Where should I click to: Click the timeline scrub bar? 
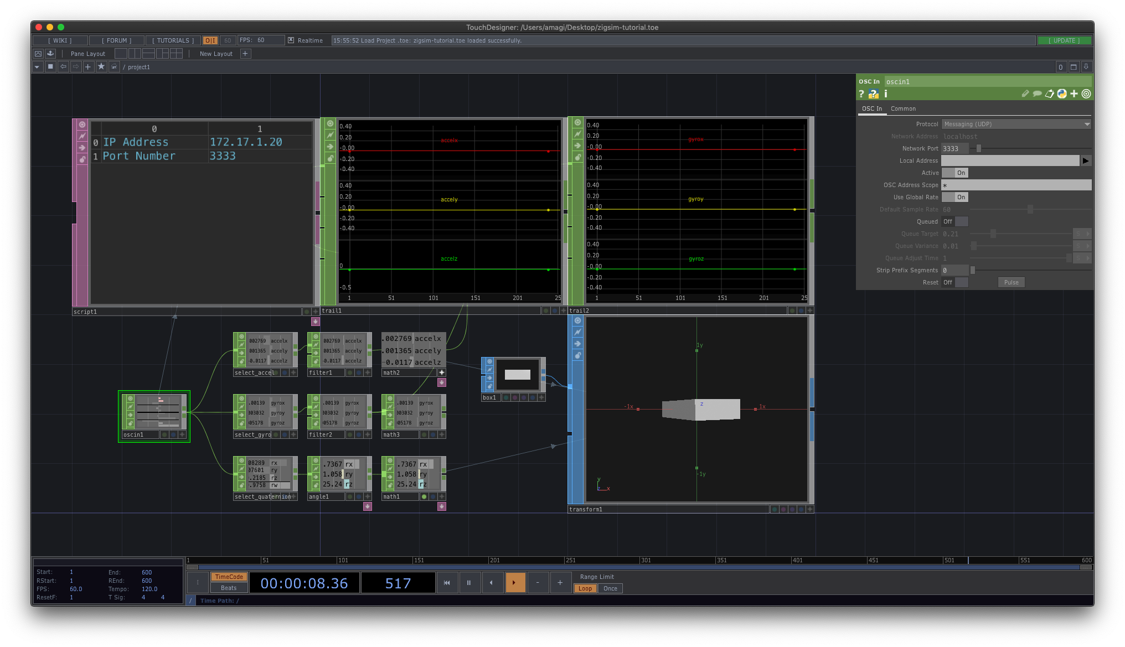click(x=639, y=560)
